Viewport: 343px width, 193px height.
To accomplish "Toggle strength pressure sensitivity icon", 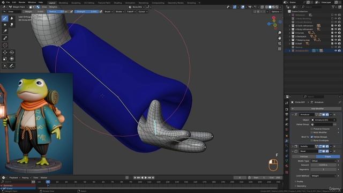I will coord(101,12).
